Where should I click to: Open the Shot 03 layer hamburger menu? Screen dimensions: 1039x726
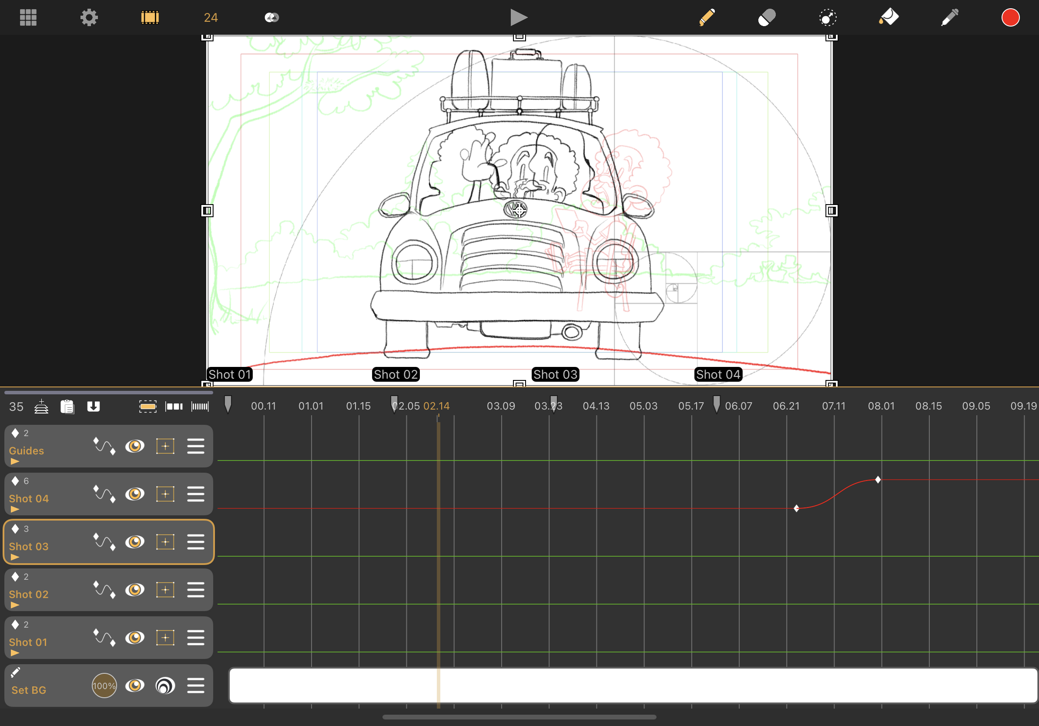click(x=195, y=542)
